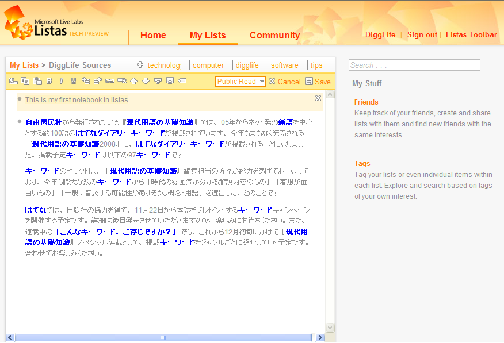
Task: Click the paste clipboard icon
Action: pyautogui.click(x=37, y=81)
